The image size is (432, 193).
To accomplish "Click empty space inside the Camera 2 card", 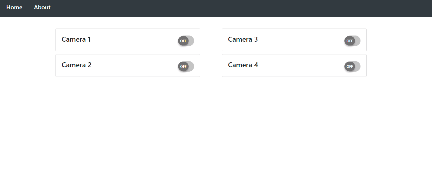I will tap(134, 65).
